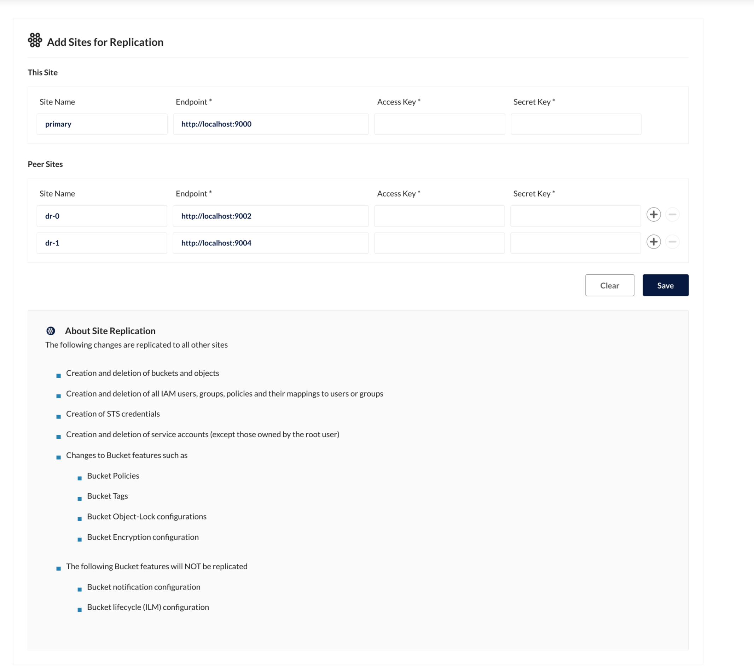This screenshot has height=666, width=754.
Task: Focus the dr-1 Secret Key field
Action: (575, 243)
